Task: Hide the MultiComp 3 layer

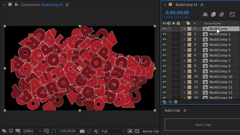Action: tap(164, 39)
